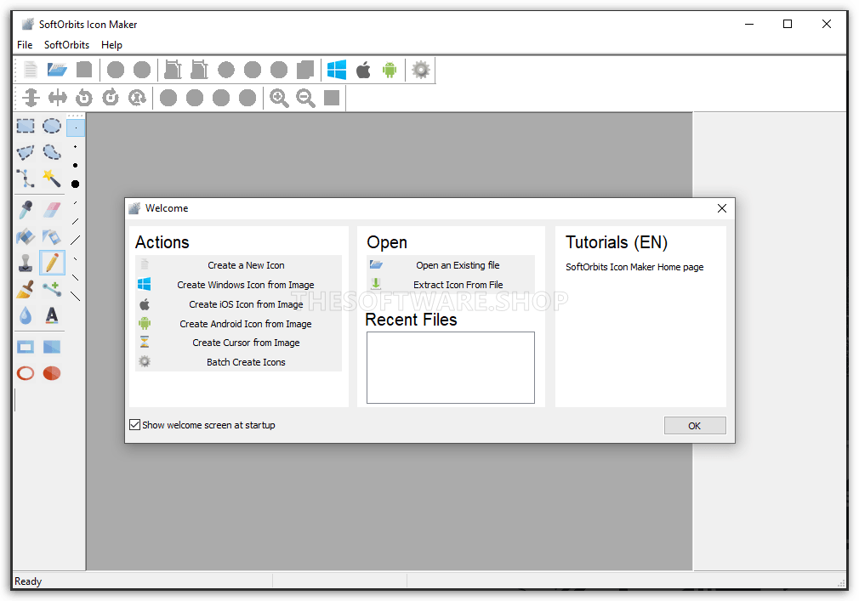Viewport: 859px width, 601px height.
Task: Click Create a New Icon
Action: (x=238, y=265)
